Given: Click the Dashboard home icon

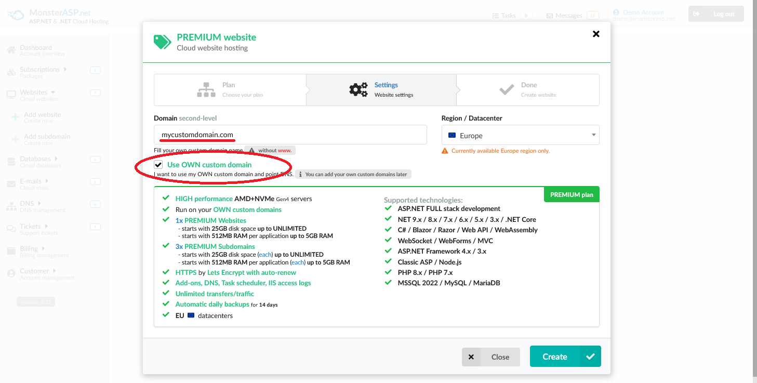Looking at the screenshot, I should point(11,50).
